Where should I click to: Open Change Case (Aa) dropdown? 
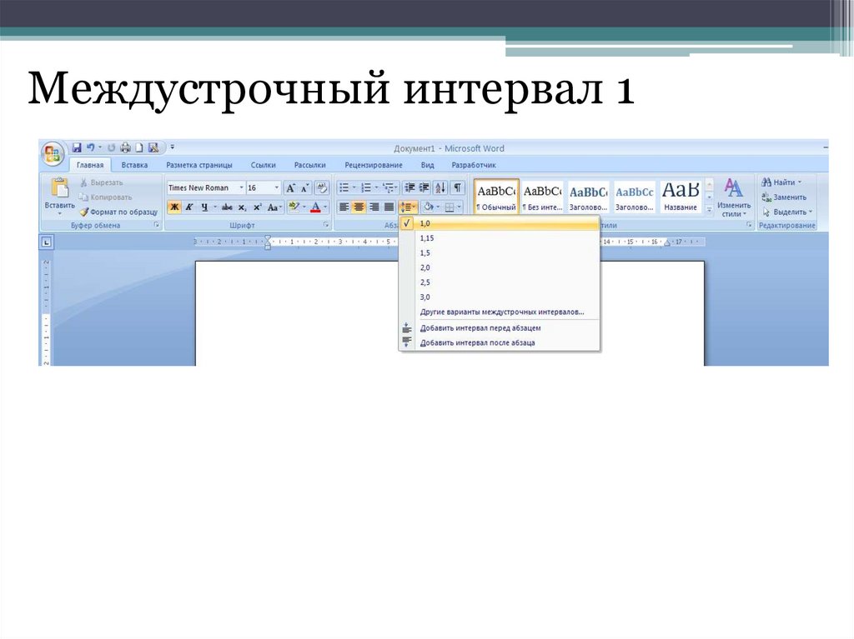[274, 207]
